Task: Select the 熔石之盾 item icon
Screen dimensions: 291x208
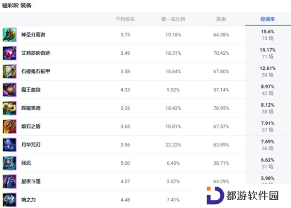Action: coord(10,127)
